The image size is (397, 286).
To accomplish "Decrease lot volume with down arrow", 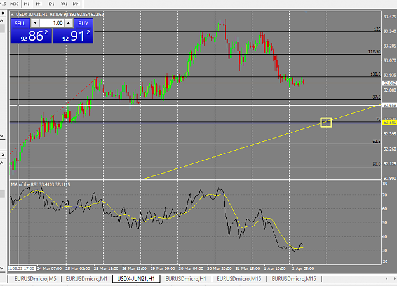I will coord(35,23).
